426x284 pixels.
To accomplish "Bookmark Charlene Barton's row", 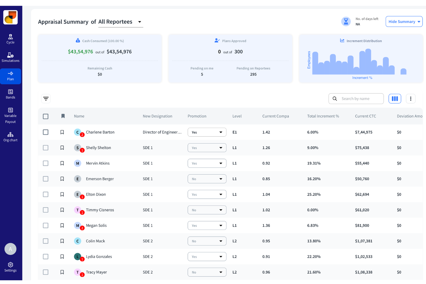I will point(62,132).
